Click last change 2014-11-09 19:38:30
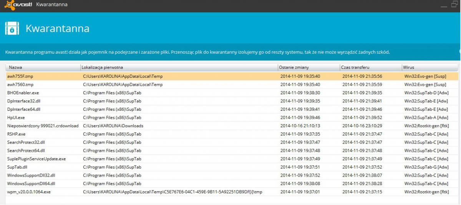The width and height of the screenshot is (461, 205). click(300, 93)
